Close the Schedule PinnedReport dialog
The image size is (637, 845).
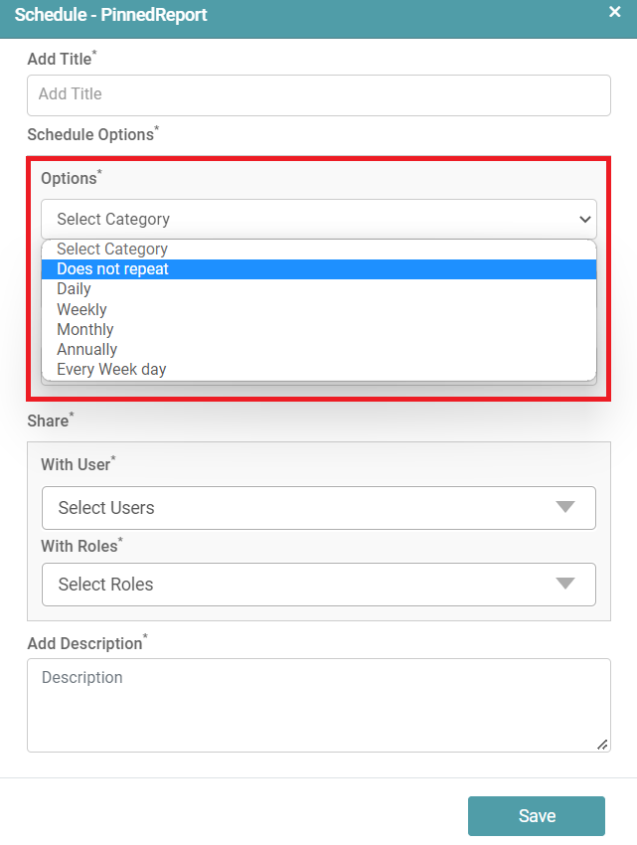pyautogui.click(x=615, y=12)
